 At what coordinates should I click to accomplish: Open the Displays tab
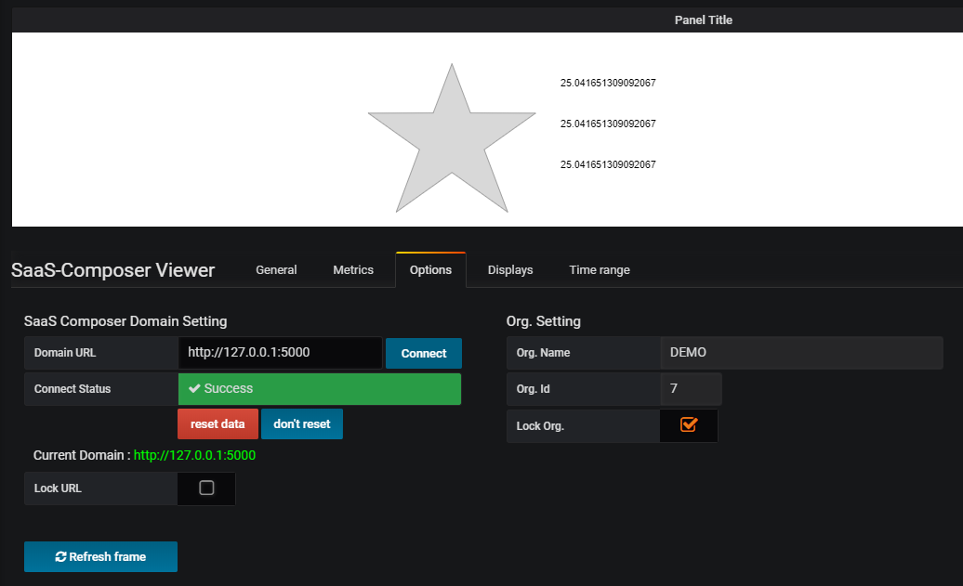click(x=510, y=270)
